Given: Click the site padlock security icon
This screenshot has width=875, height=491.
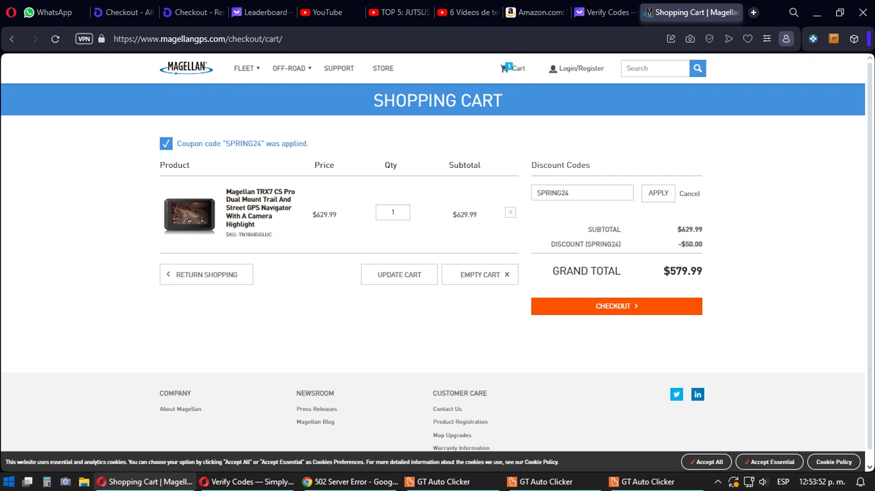Looking at the screenshot, I should 101,39.
